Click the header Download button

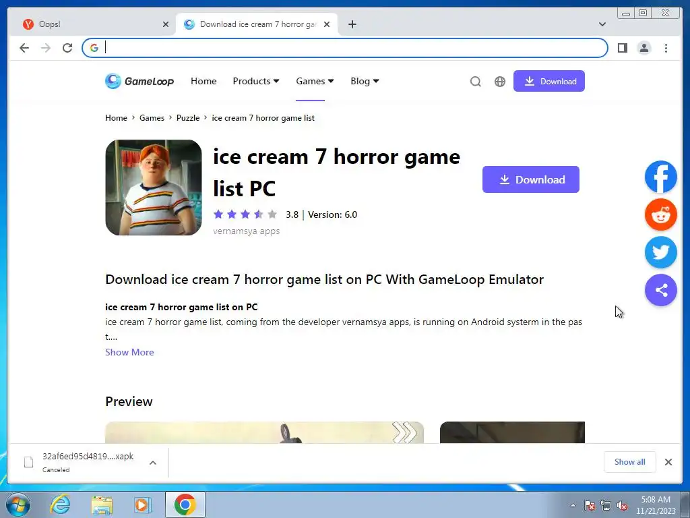click(548, 81)
